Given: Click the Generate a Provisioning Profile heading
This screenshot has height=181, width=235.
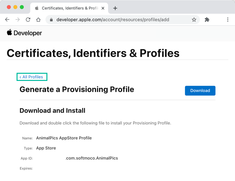Looking at the screenshot, I should click(77, 89).
